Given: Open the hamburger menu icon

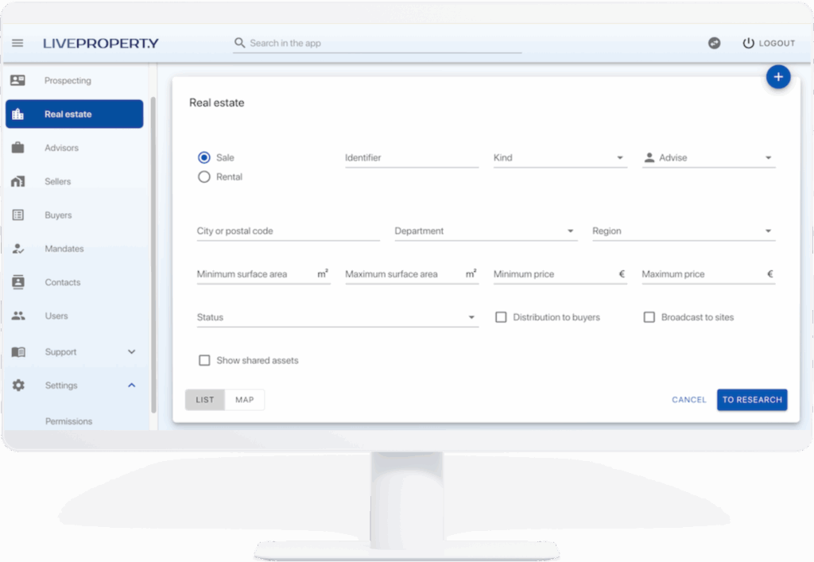Looking at the screenshot, I should (17, 43).
